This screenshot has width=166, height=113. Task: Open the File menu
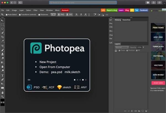[x=2, y=10]
